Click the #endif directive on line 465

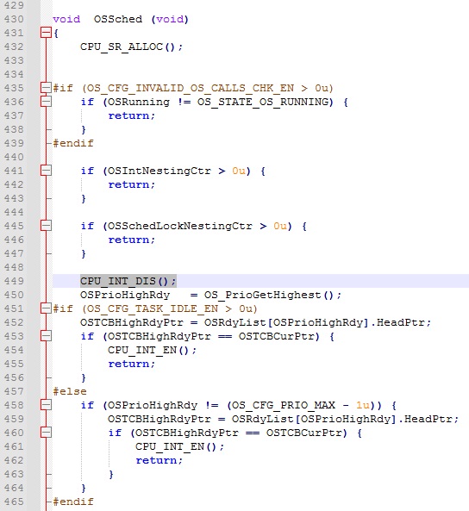73,502
